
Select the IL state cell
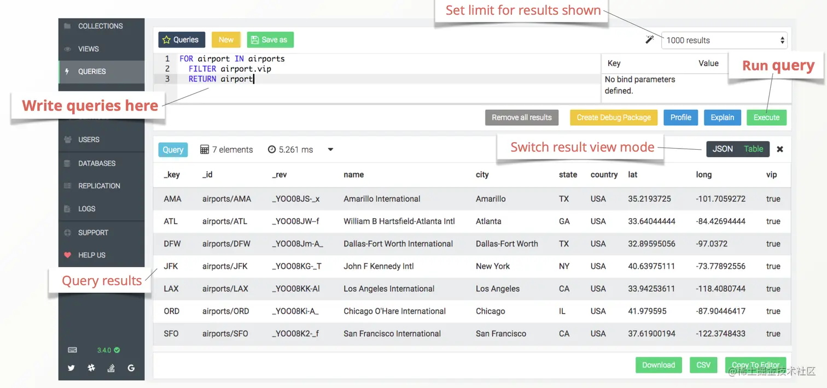point(562,311)
